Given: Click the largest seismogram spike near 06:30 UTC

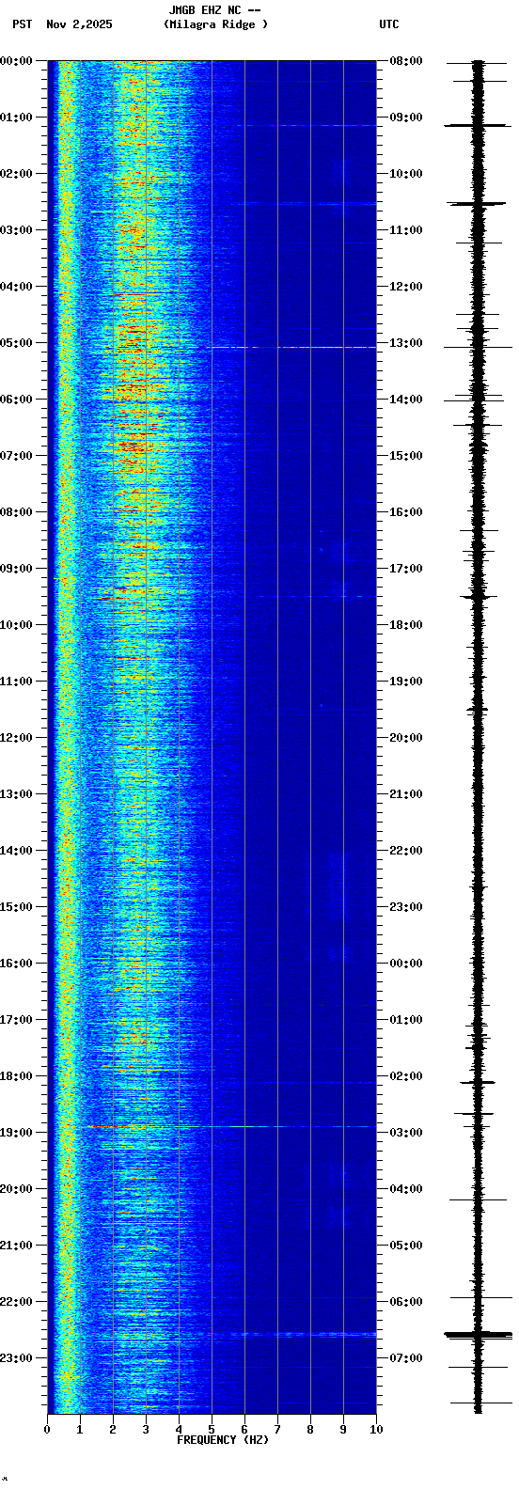Looking at the screenshot, I should click(x=479, y=1335).
